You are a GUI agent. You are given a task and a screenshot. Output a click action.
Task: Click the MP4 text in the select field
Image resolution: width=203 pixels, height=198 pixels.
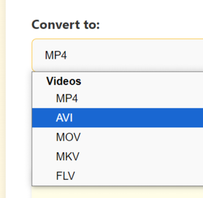pos(56,55)
